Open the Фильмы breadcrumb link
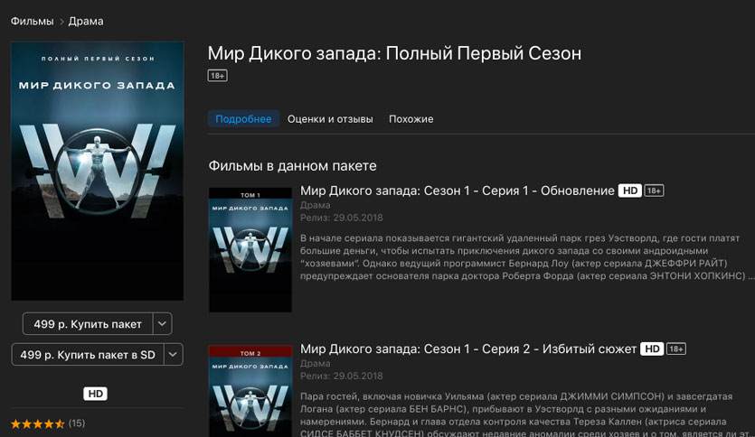755x437 pixels. (33, 21)
